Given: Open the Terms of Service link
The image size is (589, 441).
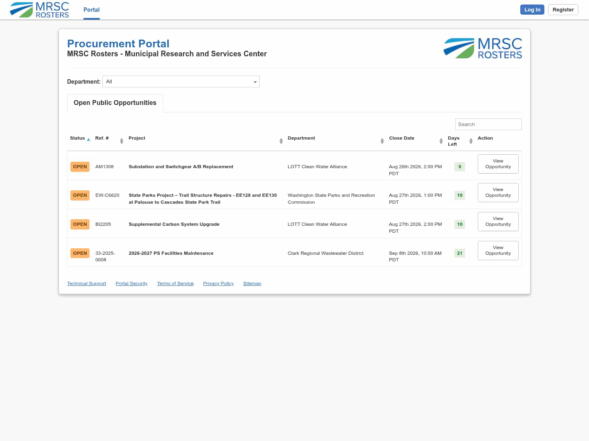Looking at the screenshot, I should 175,283.
